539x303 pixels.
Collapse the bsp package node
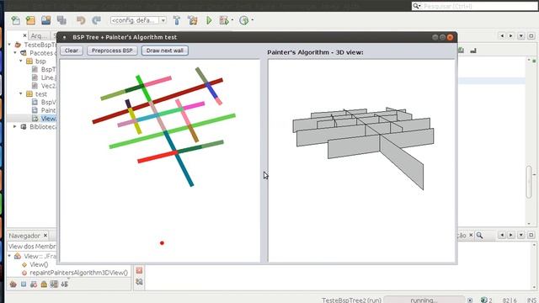pyautogui.click(x=20, y=61)
